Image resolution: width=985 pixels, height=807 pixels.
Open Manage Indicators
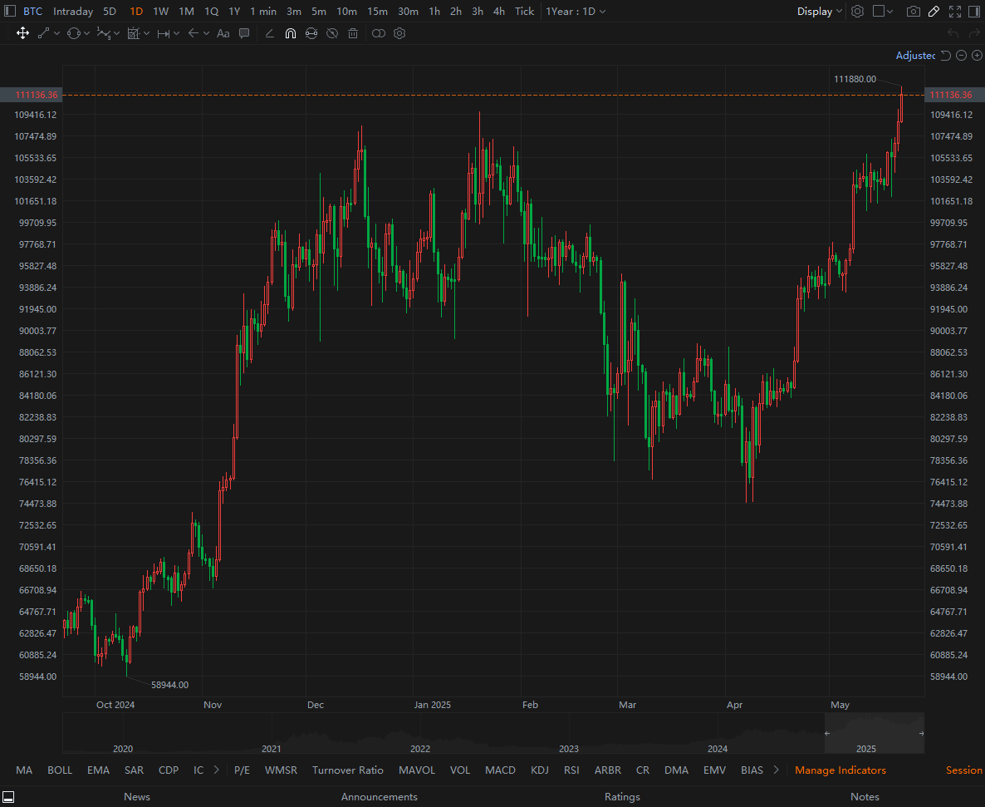[x=840, y=770]
